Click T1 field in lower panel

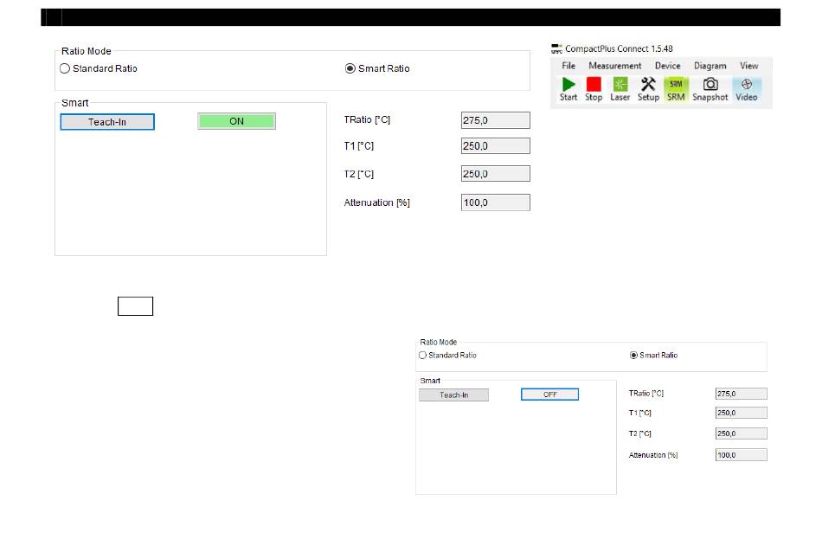tap(742, 413)
